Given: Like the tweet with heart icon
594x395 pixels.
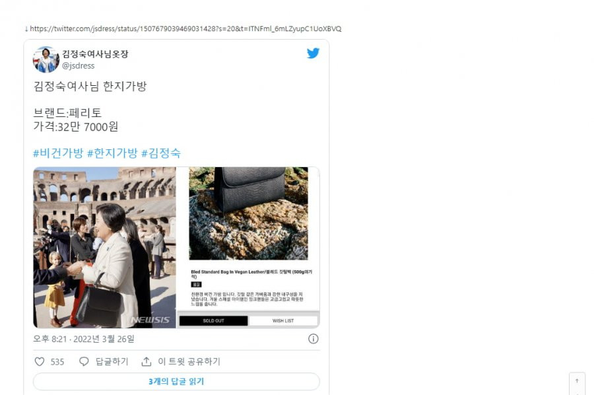Looking at the screenshot, I should click(40, 361).
